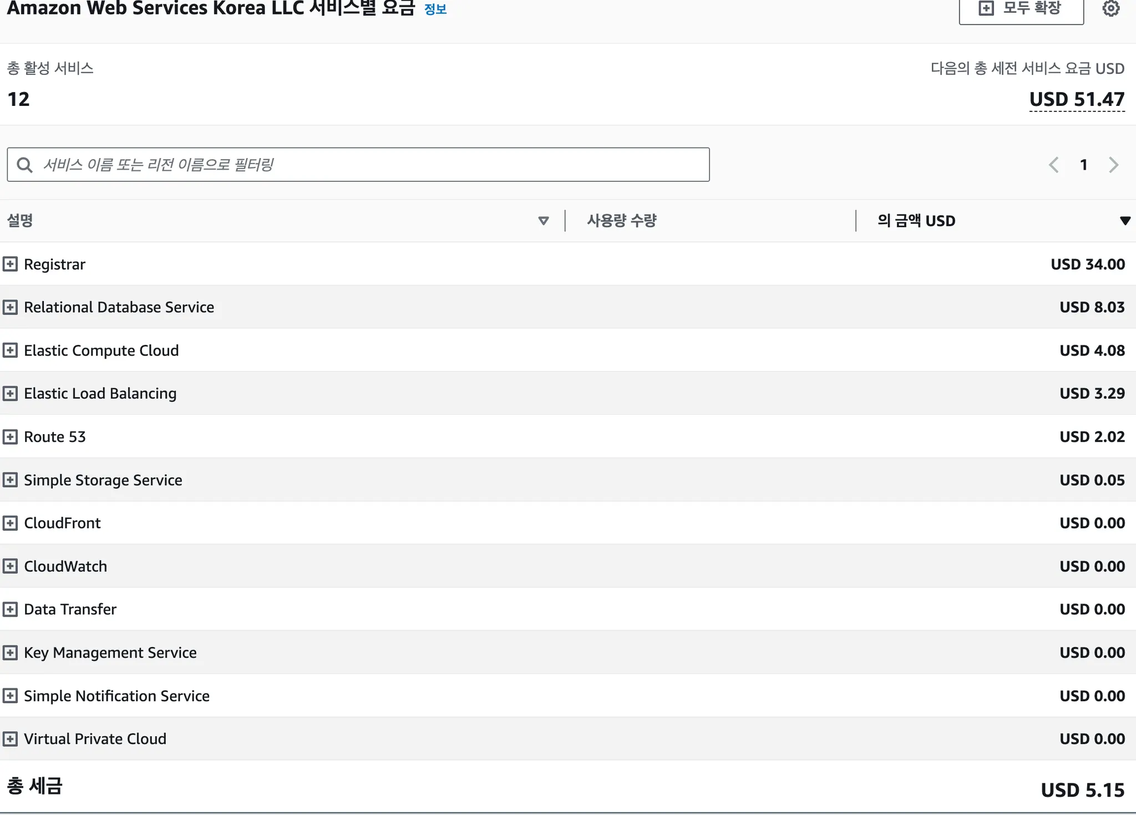This screenshot has height=815, width=1136.
Task: Expand the Virtual Private Cloud row
Action: click(10, 739)
